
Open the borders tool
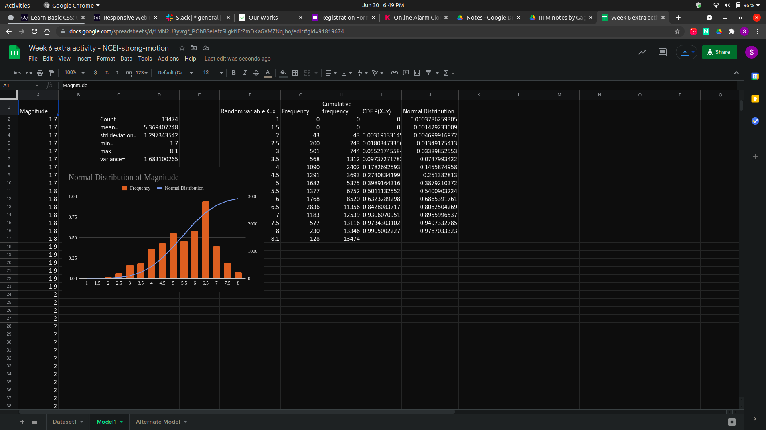[295, 73]
